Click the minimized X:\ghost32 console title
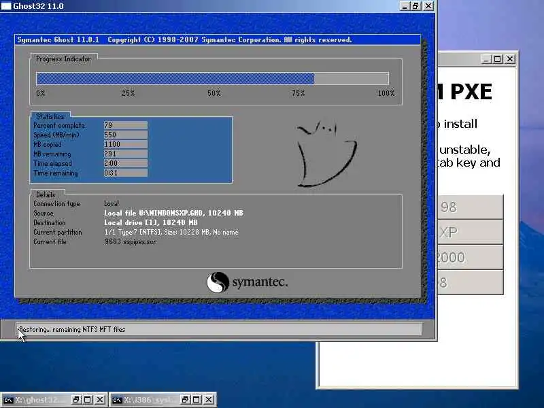Screen dimensions: 544x408 coord(41,400)
